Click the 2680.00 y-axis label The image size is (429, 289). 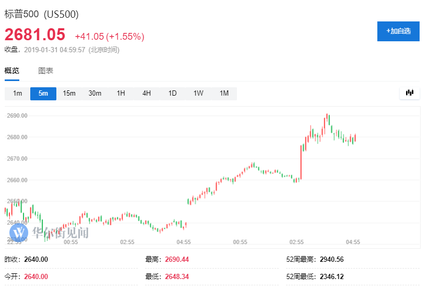point(17,137)
